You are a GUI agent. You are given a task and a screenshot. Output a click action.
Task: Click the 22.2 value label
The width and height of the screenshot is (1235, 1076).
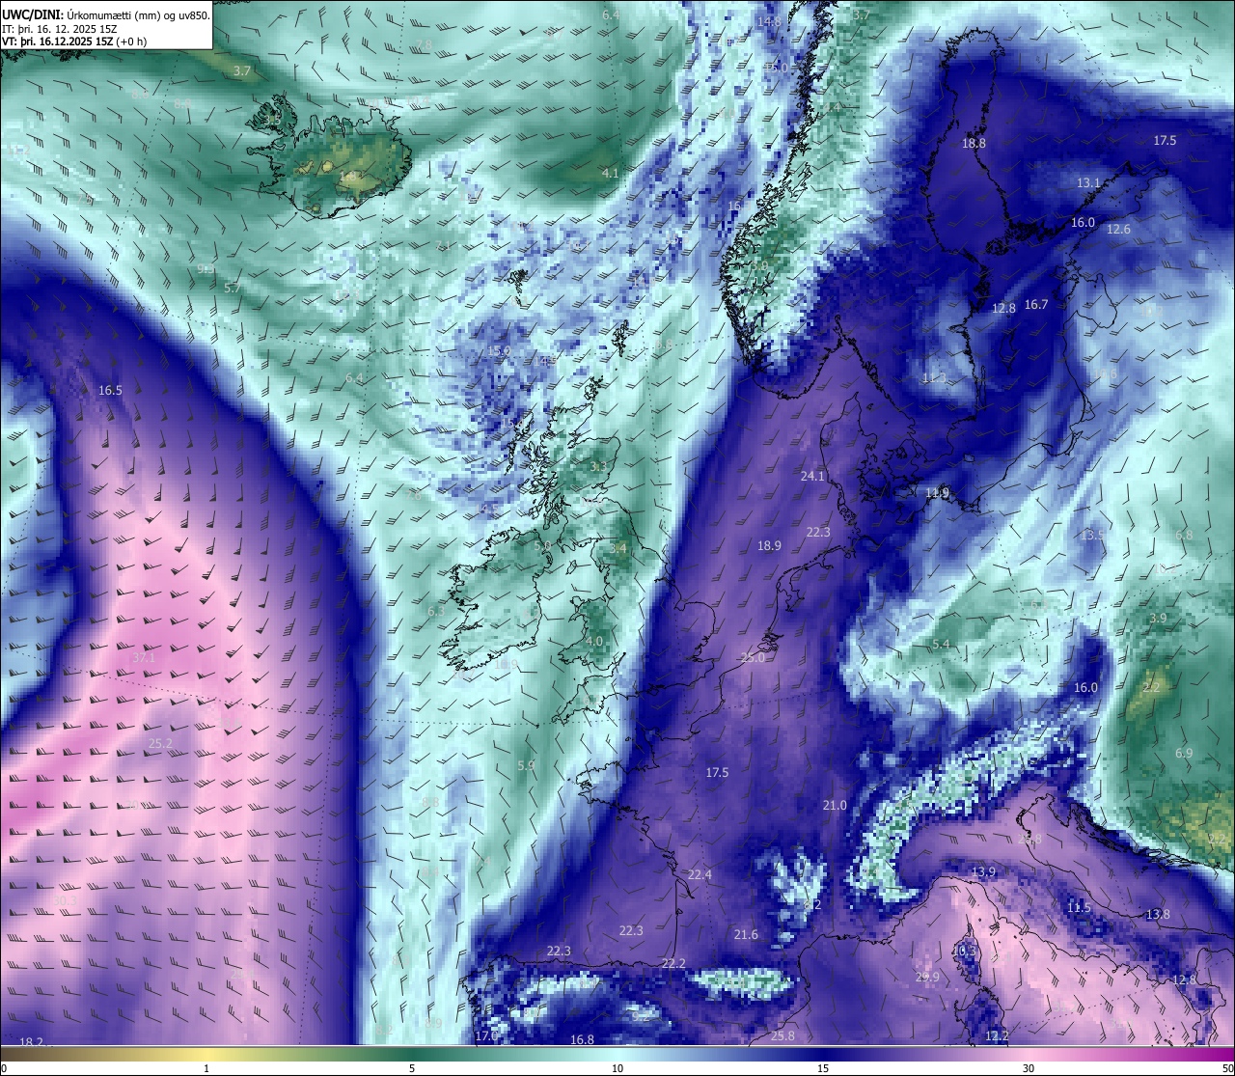[x=673, y=963]
